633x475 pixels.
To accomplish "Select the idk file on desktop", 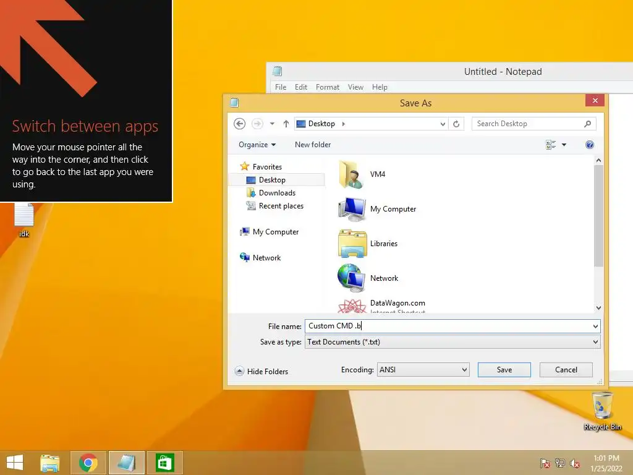I will coord(24,220).
